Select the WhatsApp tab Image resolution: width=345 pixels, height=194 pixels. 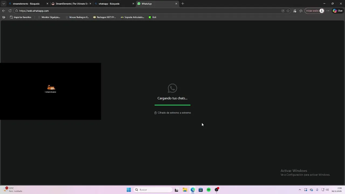tap(157, 4)
